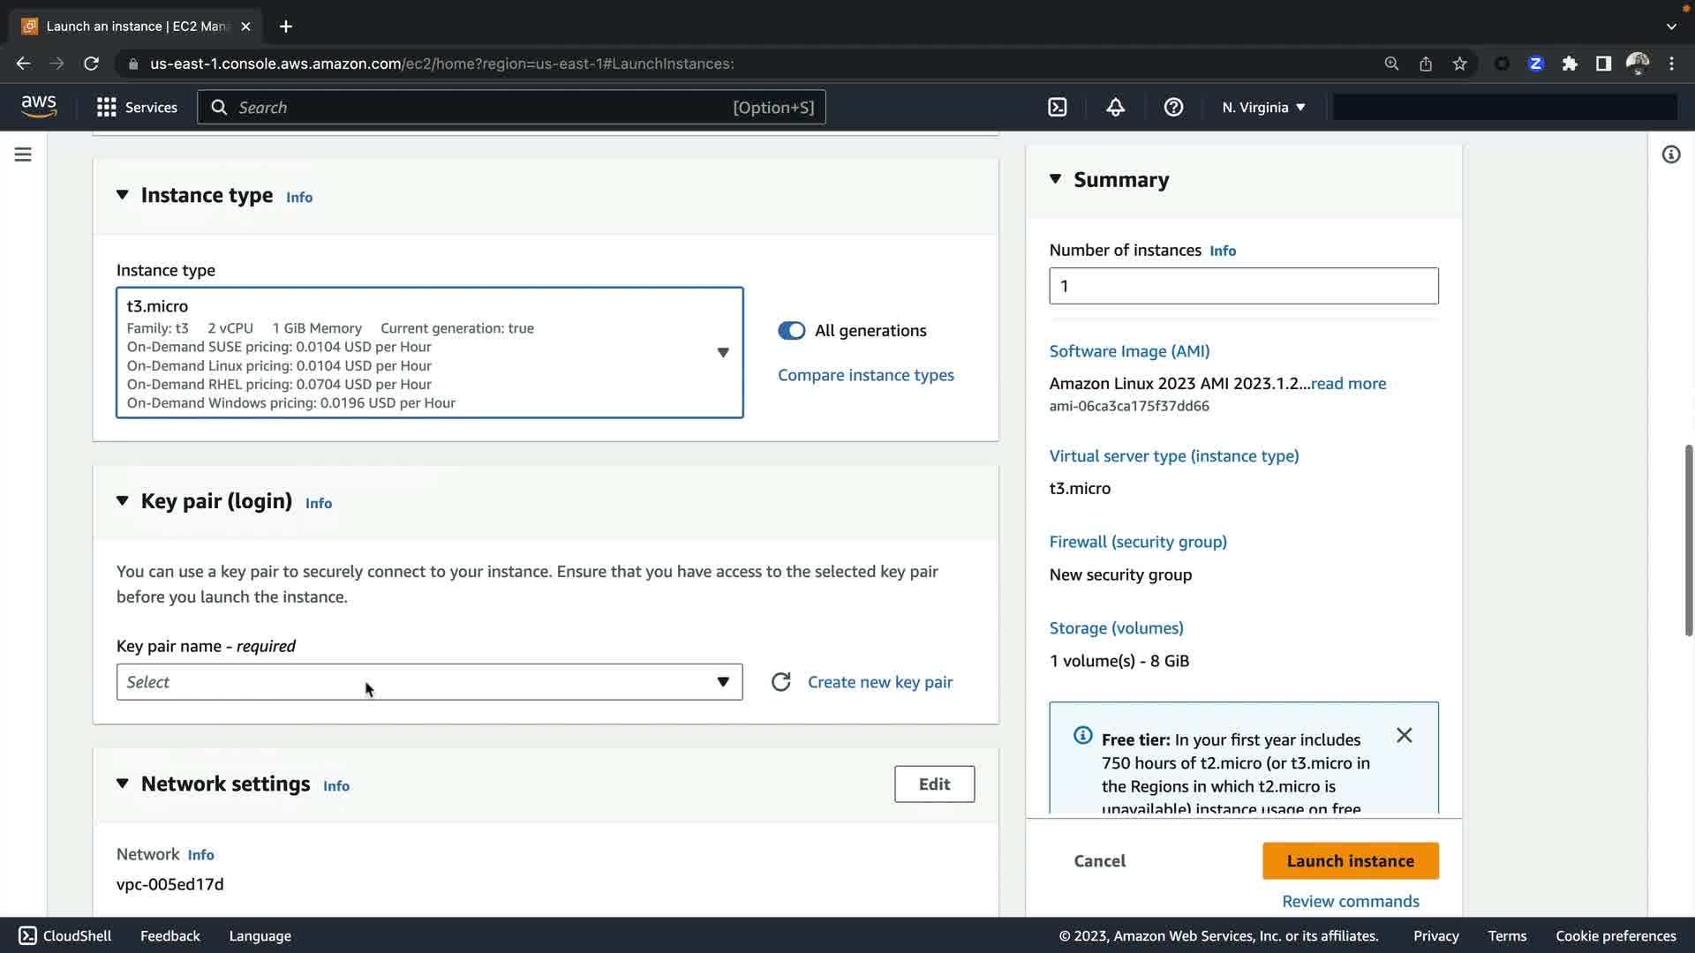Open the N. Virginia region selector
The height and width of the screenshot is (953, 1695).
click(1262, 108)
